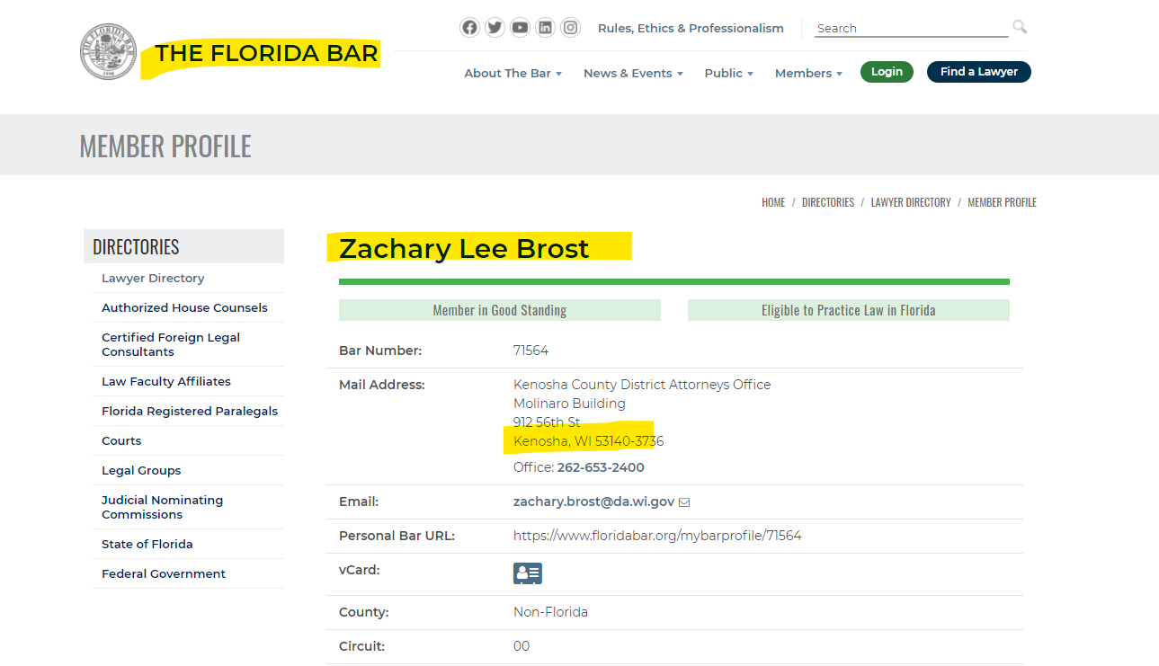Viewport: 1159px width, 666px height.
Task: Click MEMBER PROFILE in the breadcrumb
Action: tap(1002, 202)
